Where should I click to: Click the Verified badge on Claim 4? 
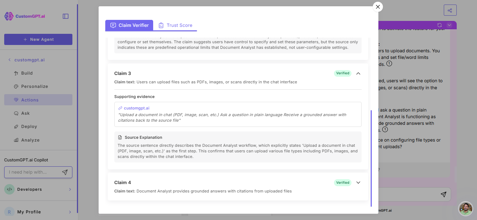point(343,182)
